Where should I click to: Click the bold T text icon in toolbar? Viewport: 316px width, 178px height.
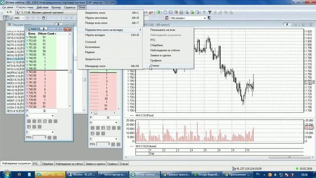[x=209, y=12]
